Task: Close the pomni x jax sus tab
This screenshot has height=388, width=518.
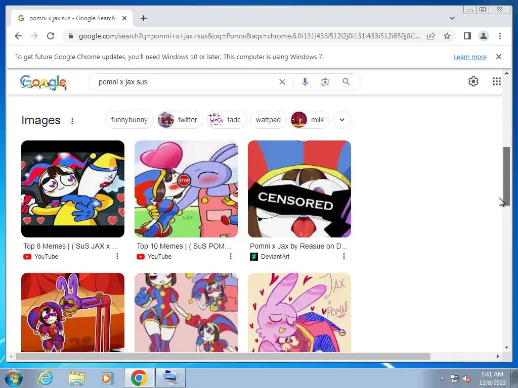Action: click(x=124, y=18)
